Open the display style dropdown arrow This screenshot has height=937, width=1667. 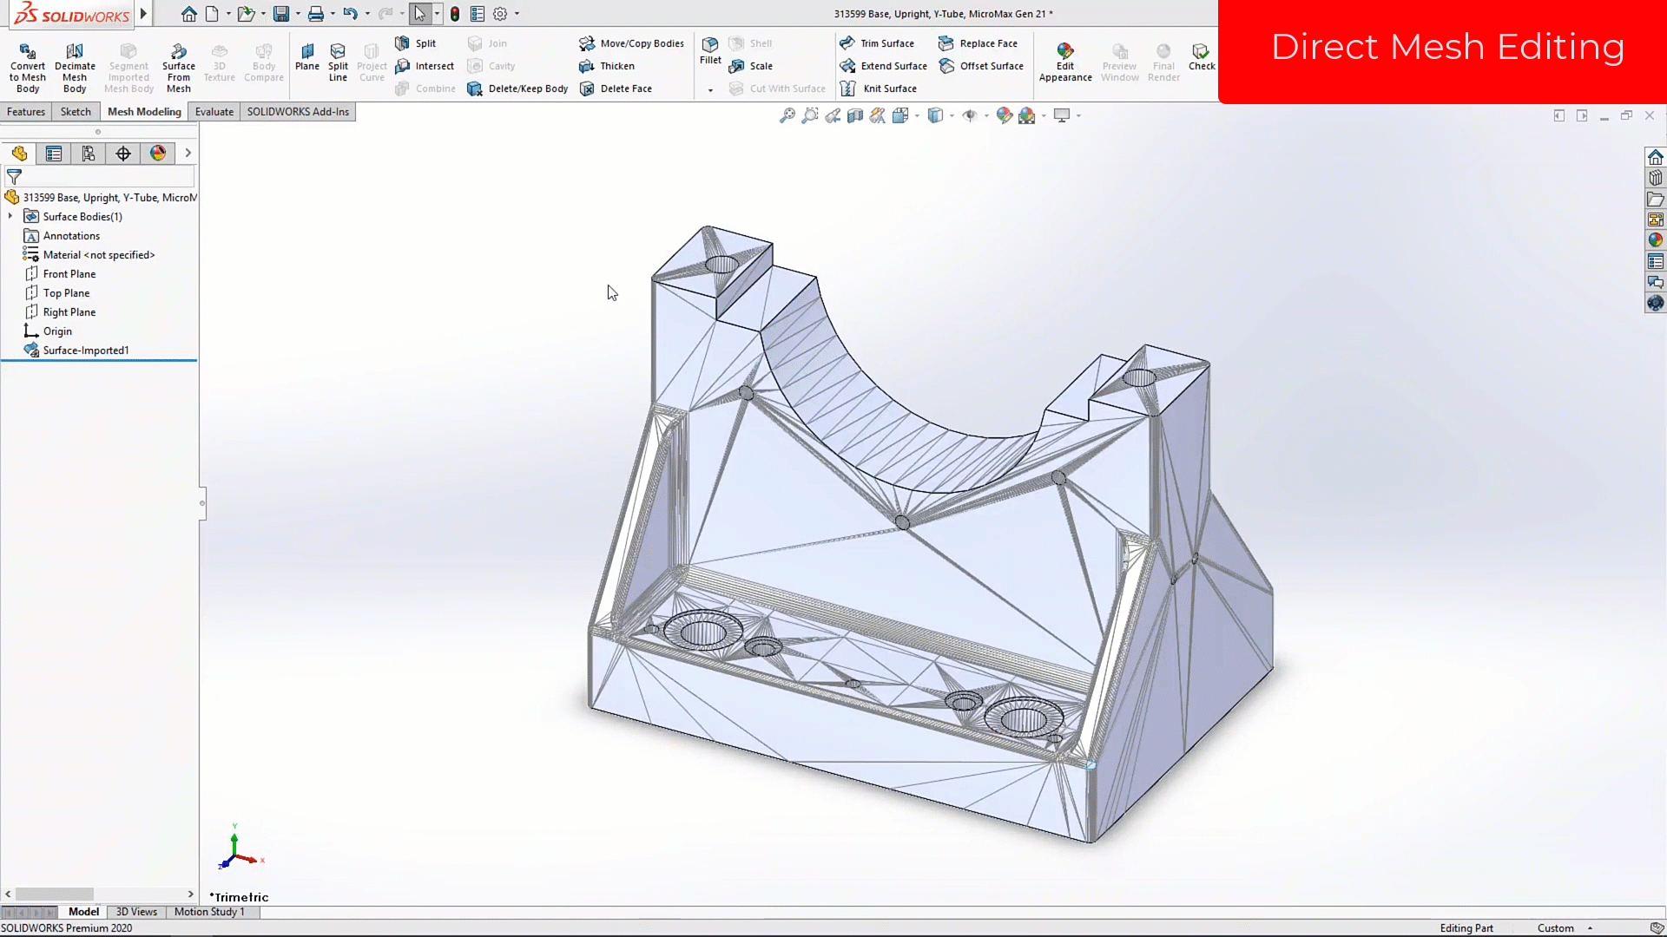(x=952, y=115)
